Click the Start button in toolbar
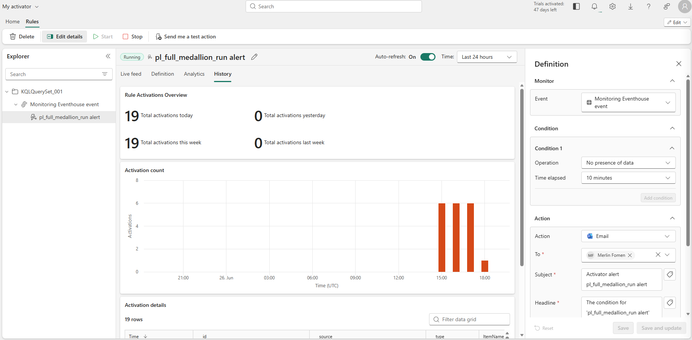Image resolution: width=692 pixels, height=340 pixels. 103,37
